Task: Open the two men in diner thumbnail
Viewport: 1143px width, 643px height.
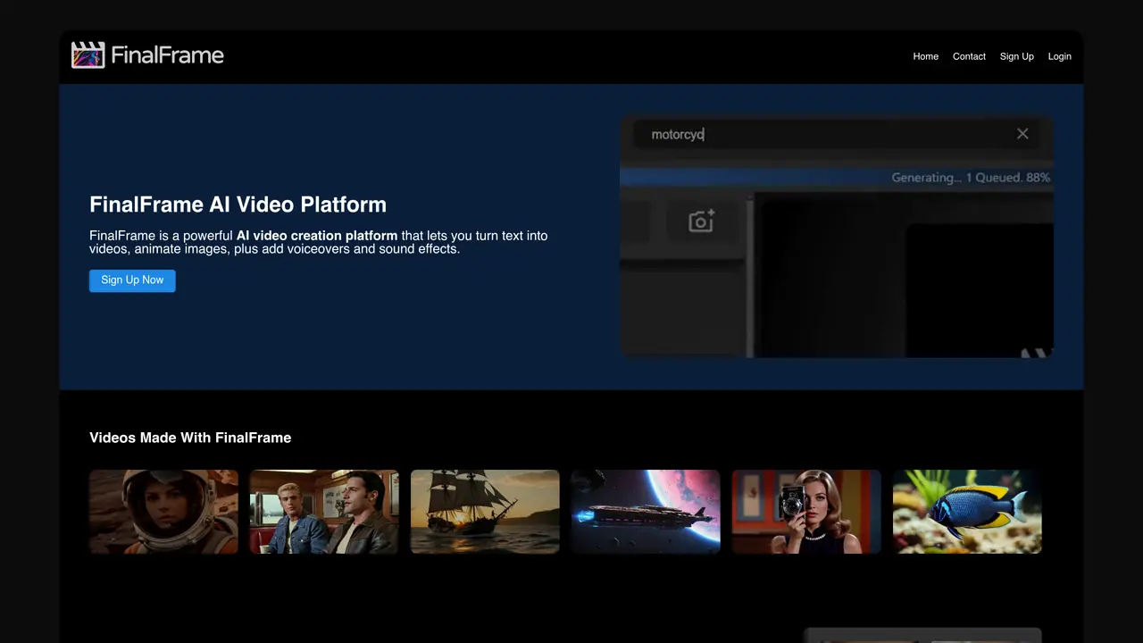Action: pyautogui.click(x=324, y=512)
